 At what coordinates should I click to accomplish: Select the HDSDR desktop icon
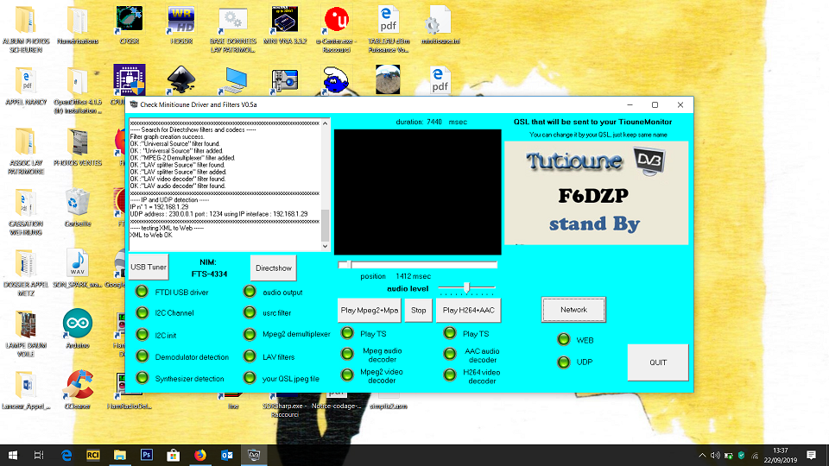tap(181, 21)
